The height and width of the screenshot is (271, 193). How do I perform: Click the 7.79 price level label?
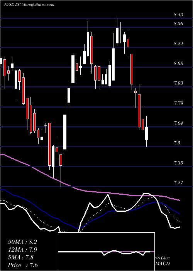tap(178, 103)
